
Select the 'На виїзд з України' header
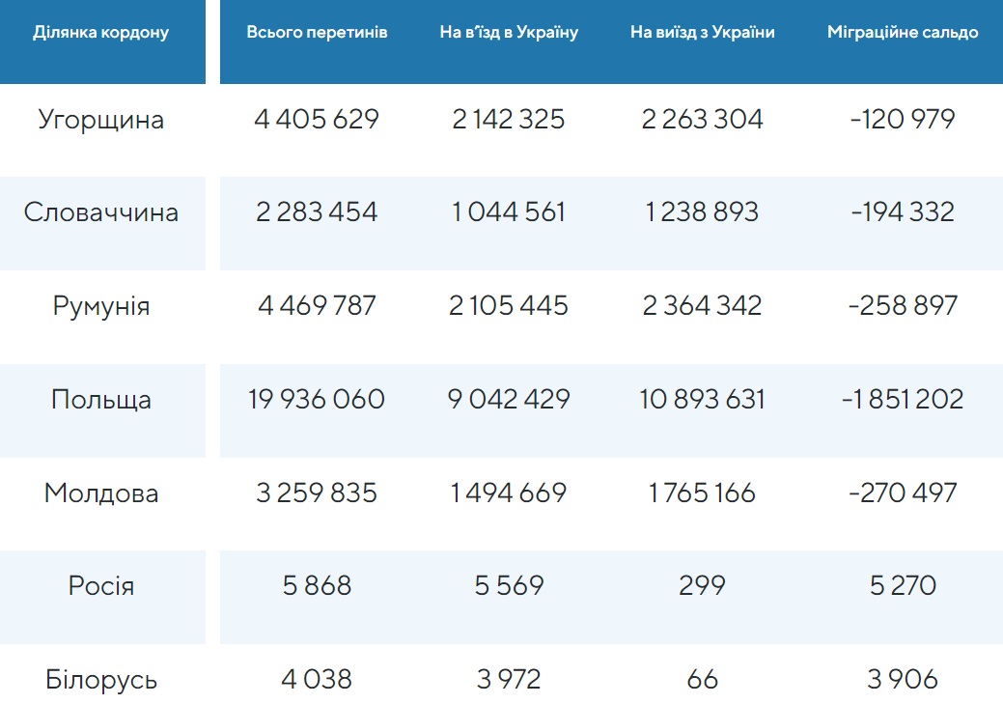click(702, 33)
